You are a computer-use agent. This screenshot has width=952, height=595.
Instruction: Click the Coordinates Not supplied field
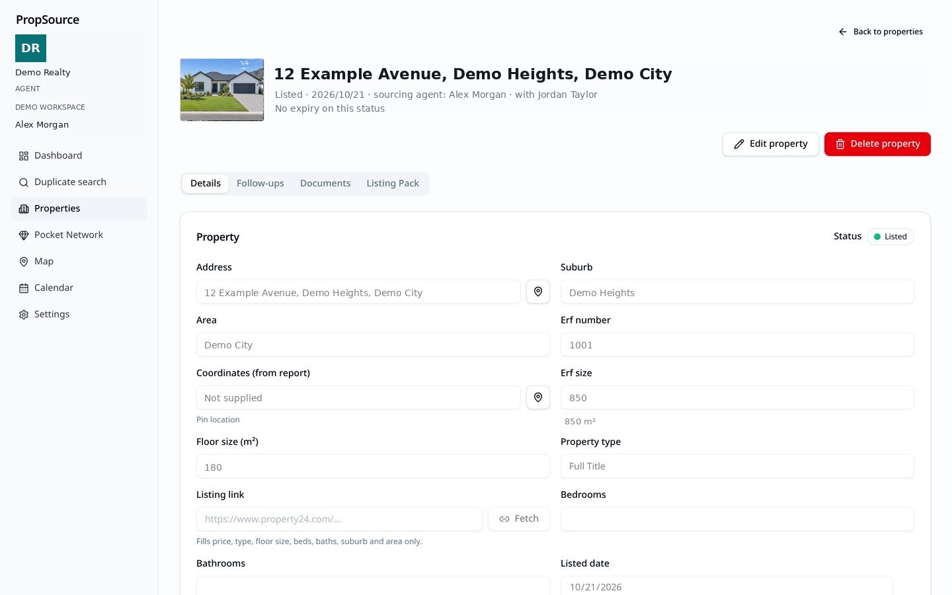(x=358, y=397)
